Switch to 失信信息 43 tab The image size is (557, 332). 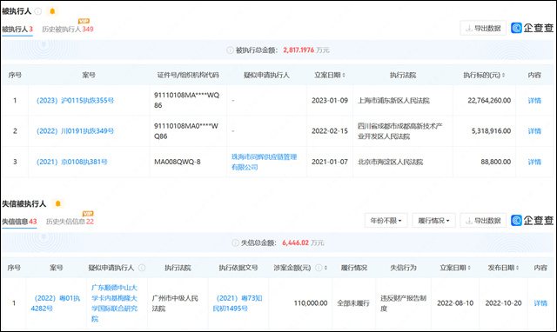coord(19,222)
